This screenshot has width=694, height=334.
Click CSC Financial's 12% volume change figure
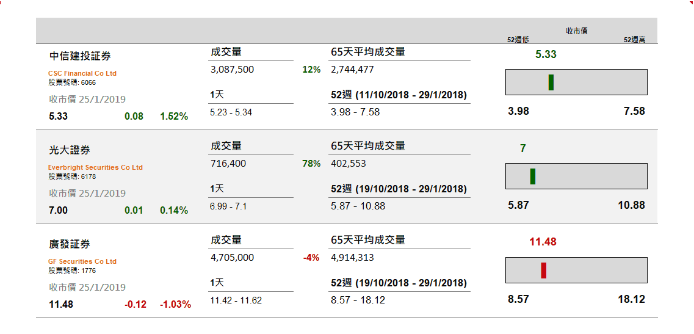[x=311, y=70]
